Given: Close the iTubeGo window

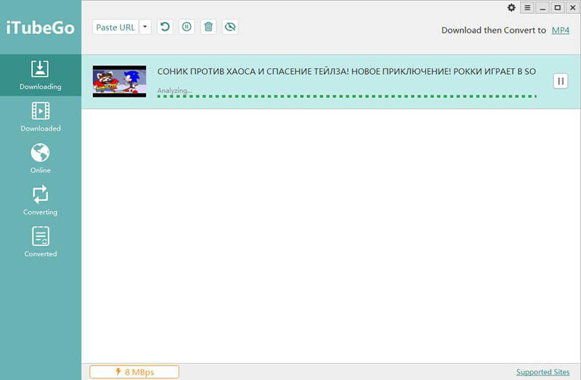Looking at the screenshot, I should click(x=572, y=8).
